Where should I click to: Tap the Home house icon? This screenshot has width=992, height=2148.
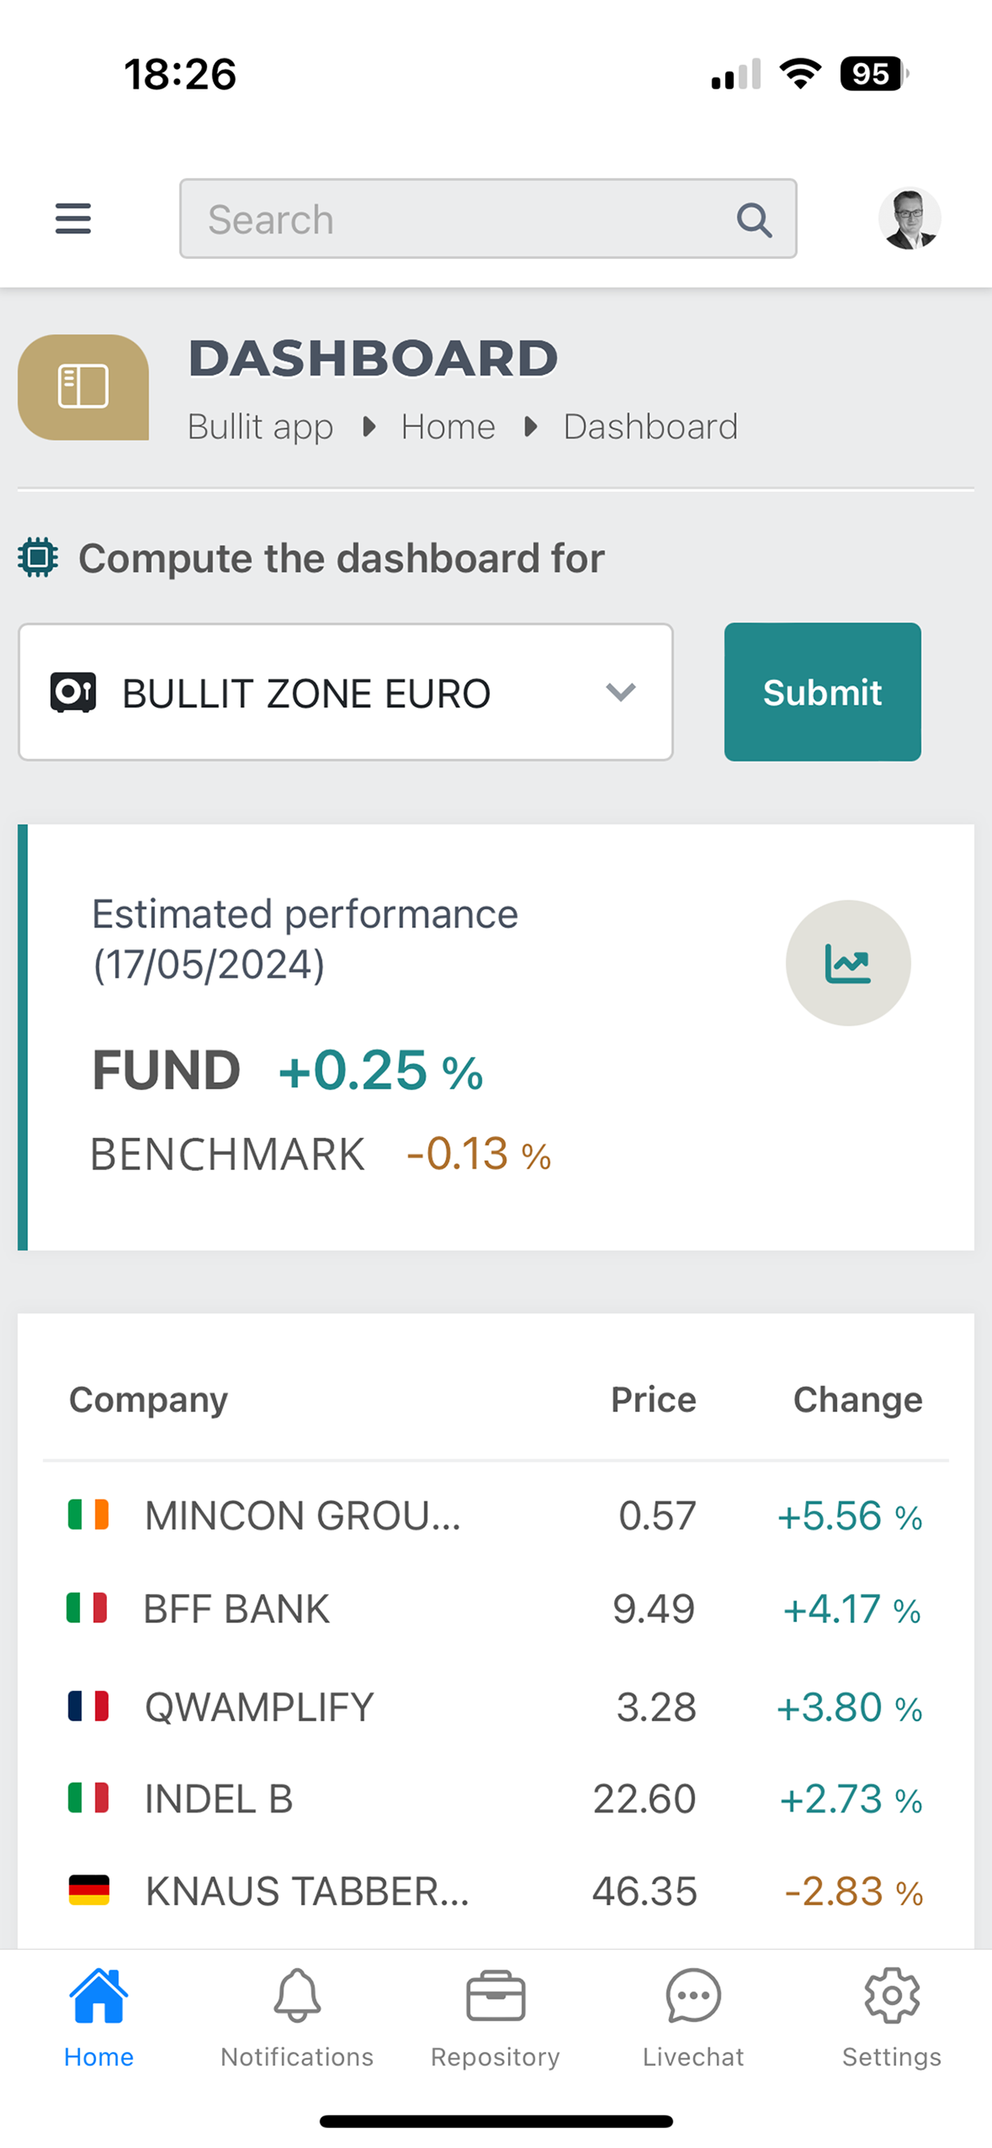(x=99, y=1996)
